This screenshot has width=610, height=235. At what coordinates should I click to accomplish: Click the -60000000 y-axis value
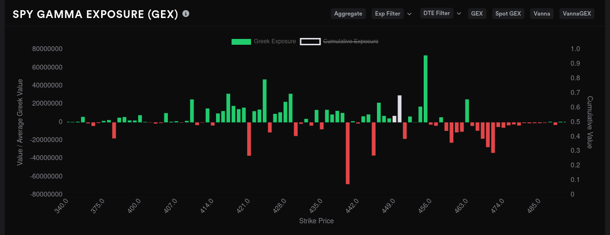tap(46, 177)
